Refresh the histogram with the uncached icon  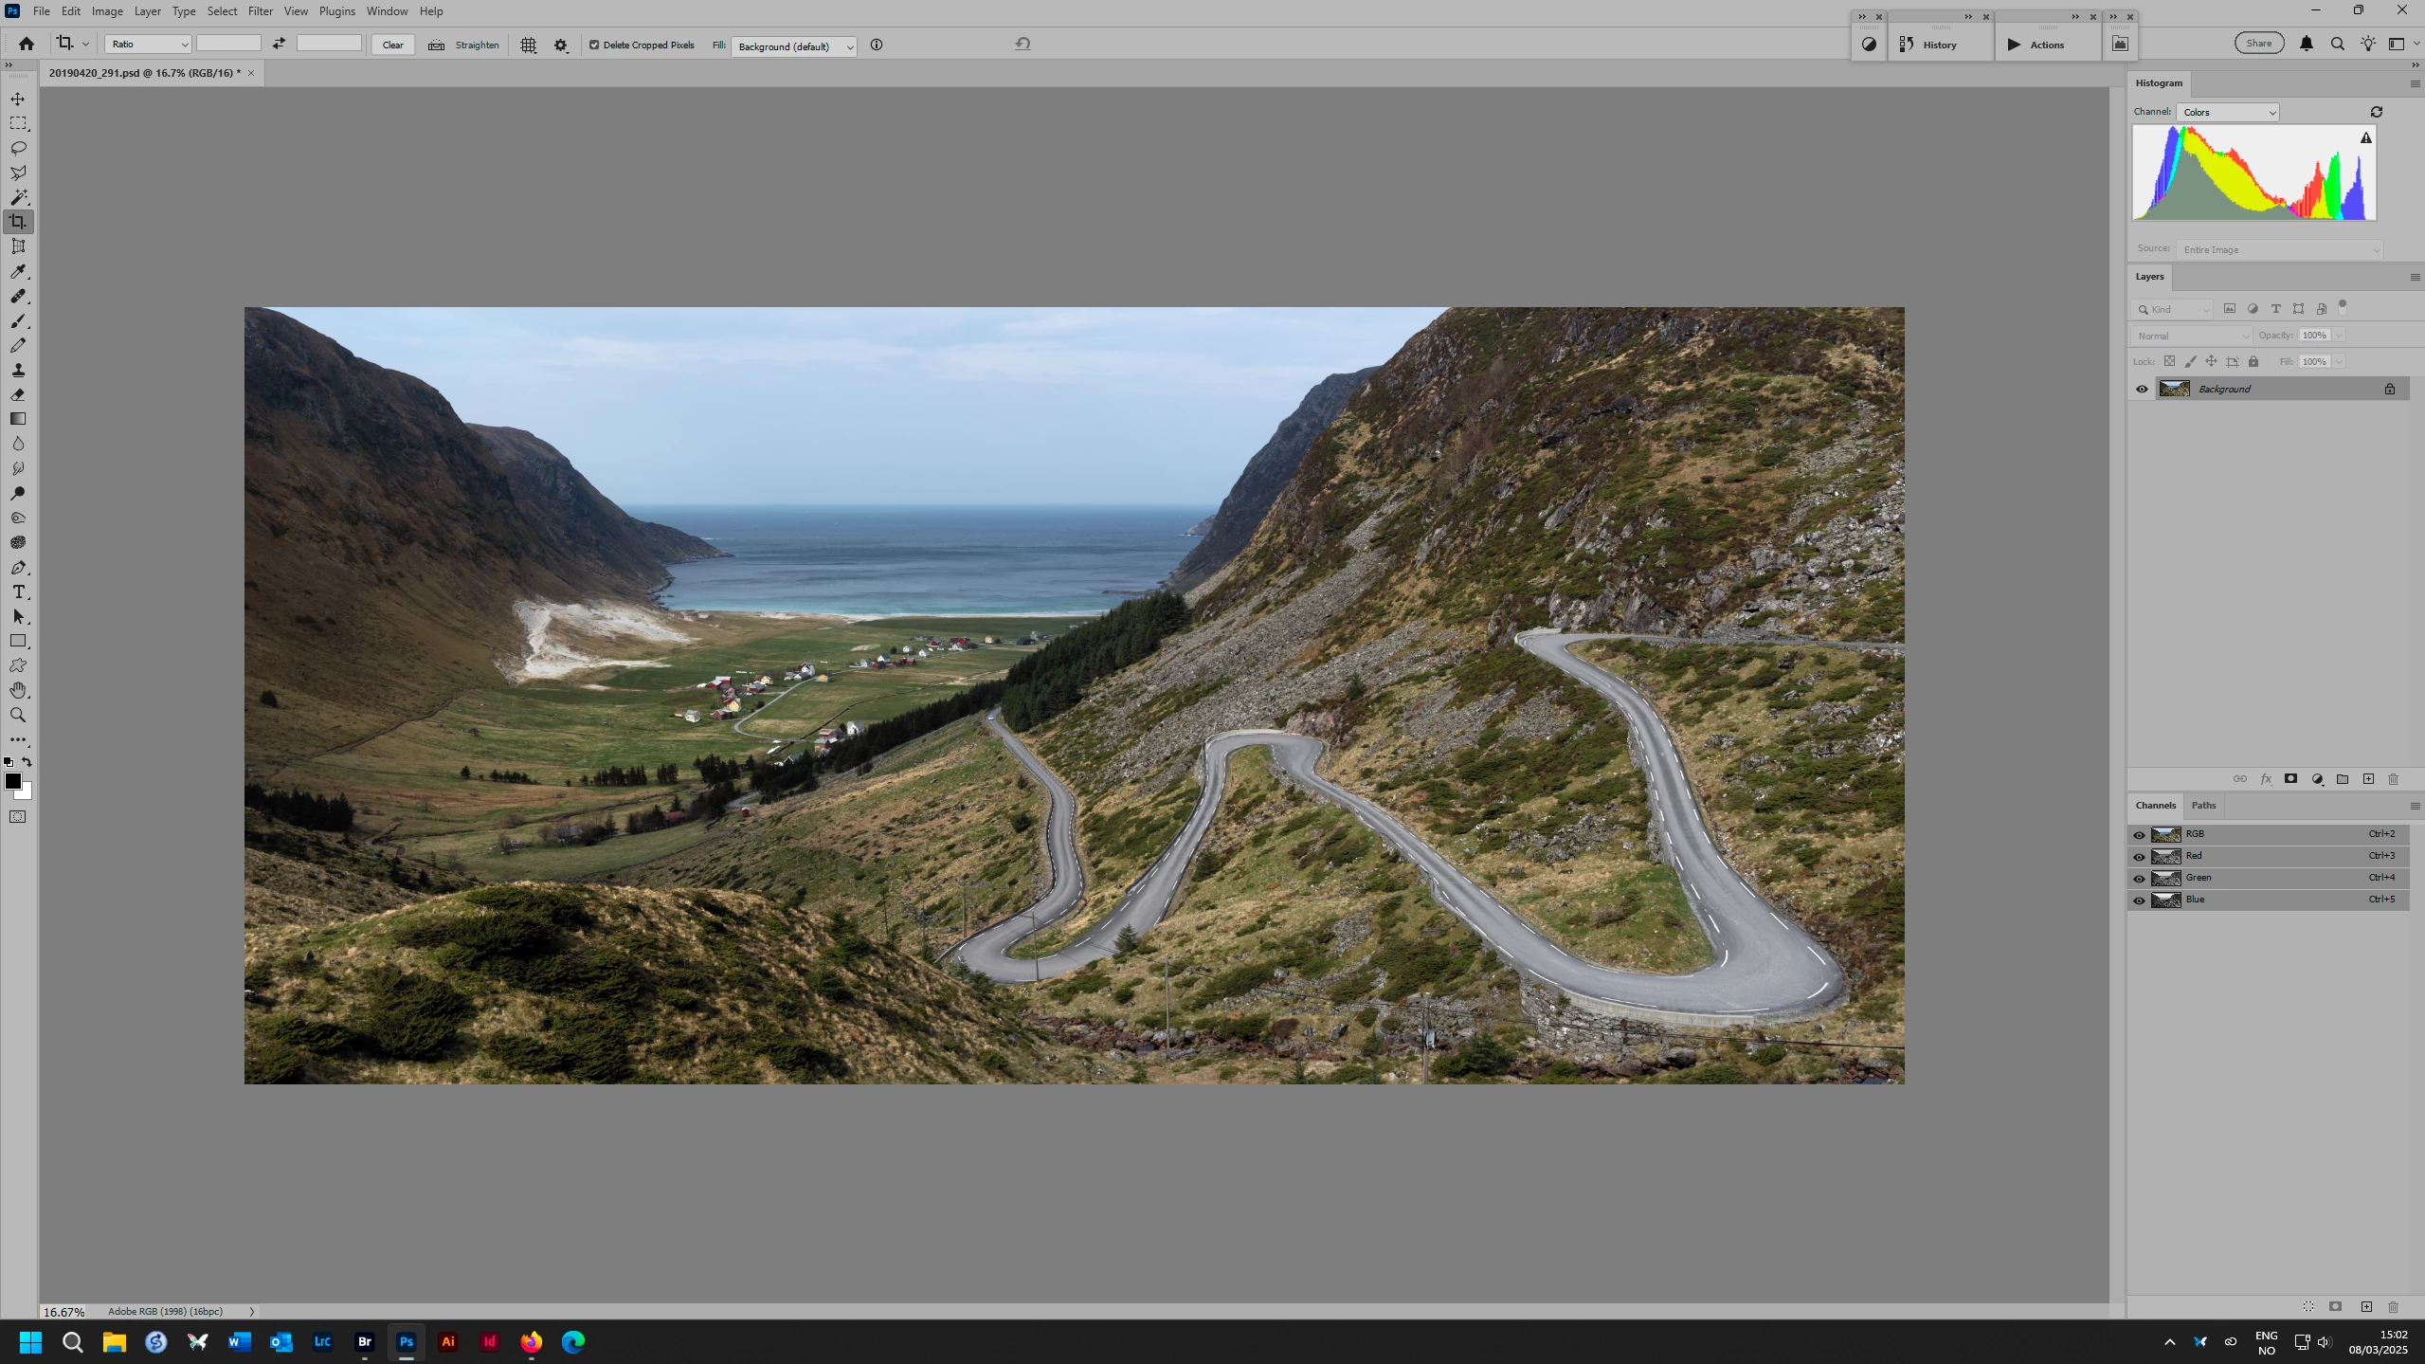coord(2376,112)
